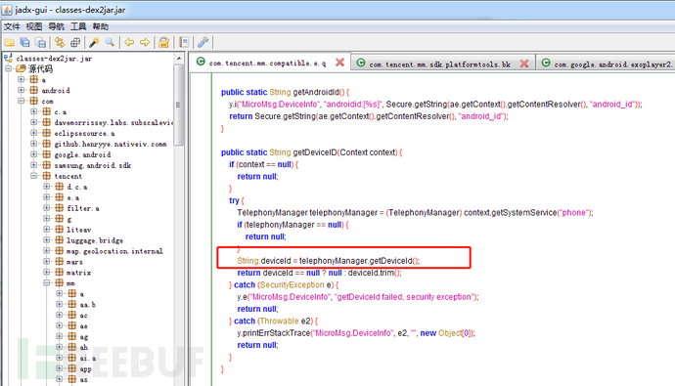The width and height of the screenshot is (675, 386).
Task: Click the sync with editor arrows icon
Action: [x=59, y=42]
